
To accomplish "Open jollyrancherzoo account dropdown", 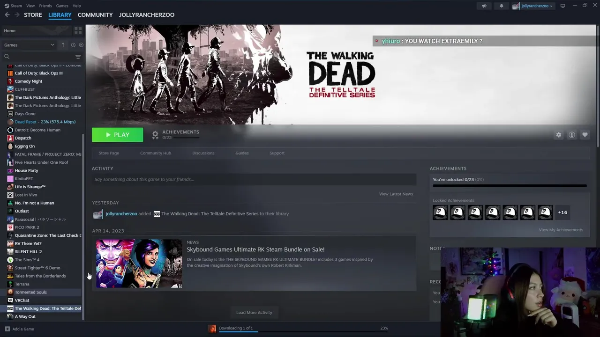I will click(x=532, y=6).
